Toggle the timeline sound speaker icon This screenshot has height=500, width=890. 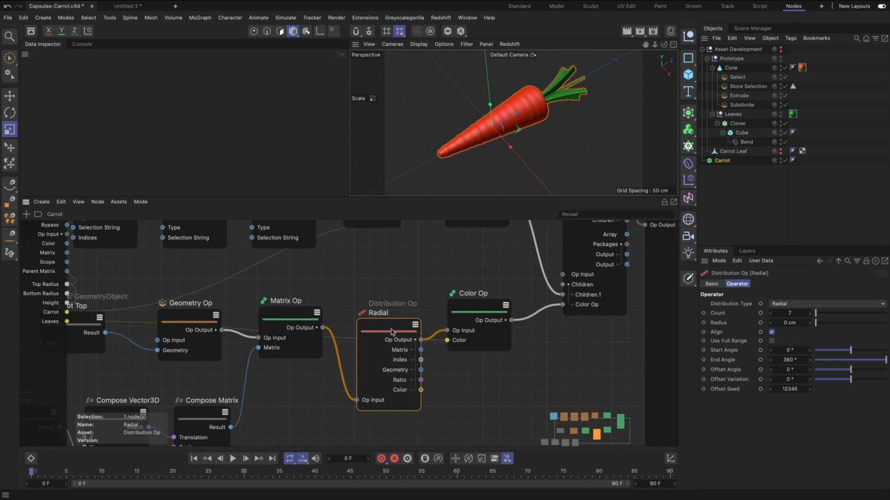[315, 458]
